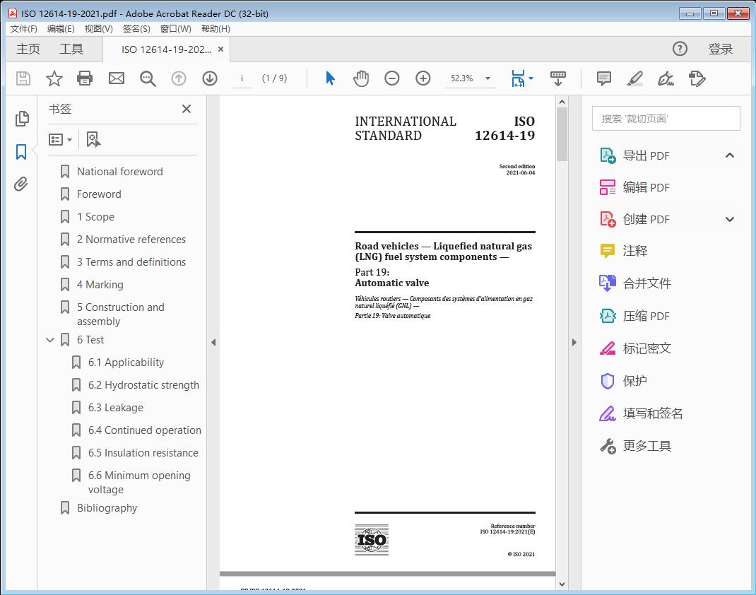This screenshot has width=756, height=595.
Task: Click the zoom out minus icon
Action: (x=392, y=78)
